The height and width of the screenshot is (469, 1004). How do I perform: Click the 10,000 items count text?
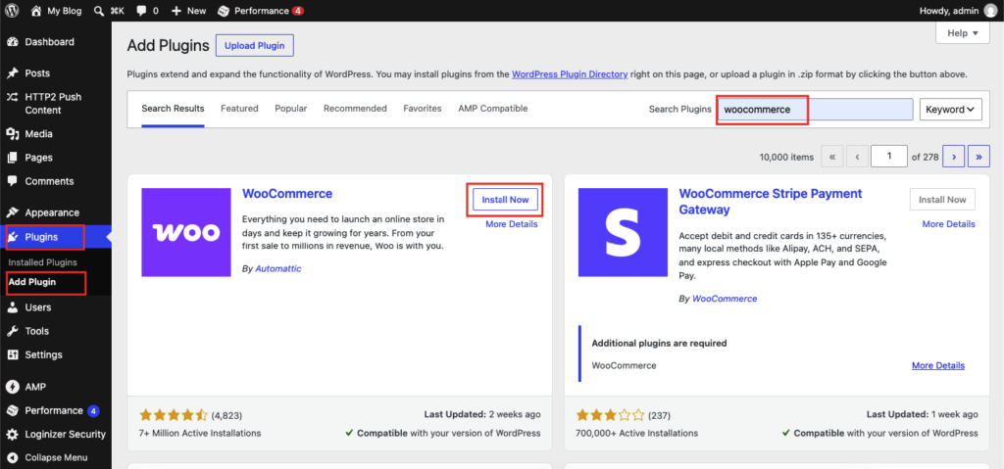point(786,157)
